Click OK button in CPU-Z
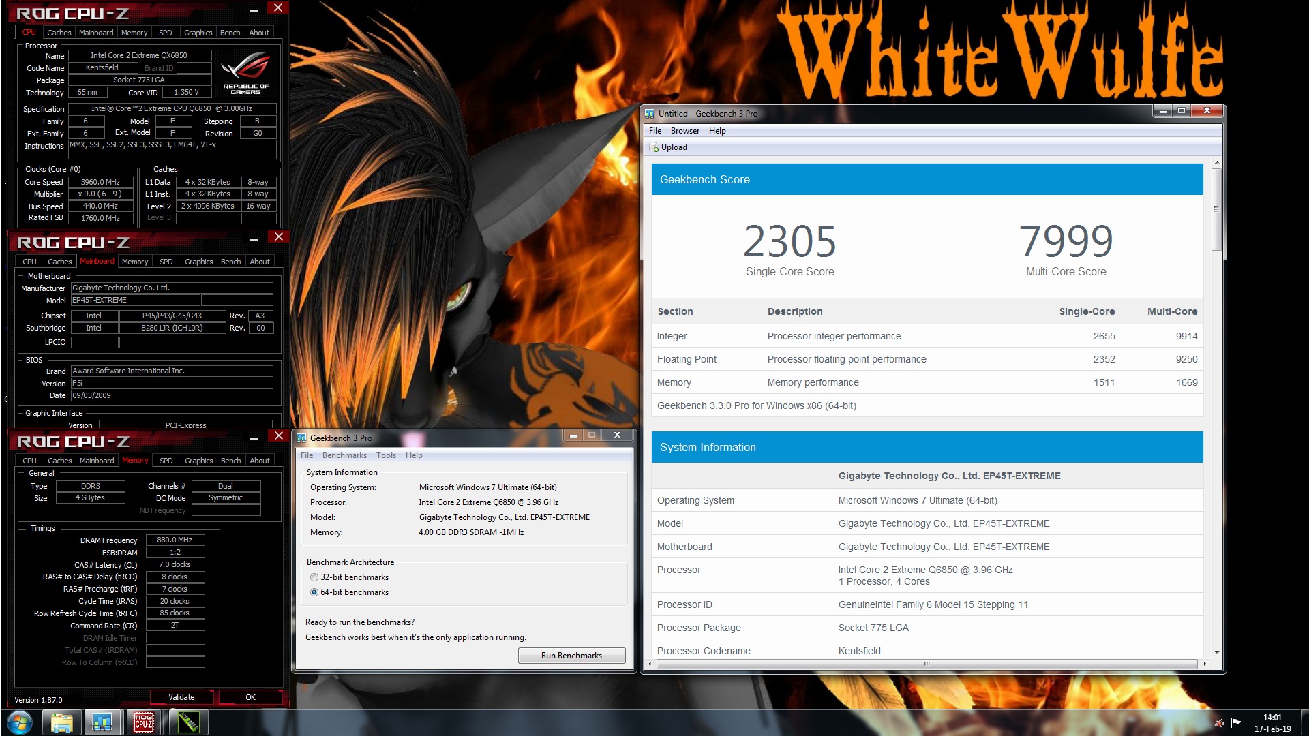1309x736 pixels. [250, 697]
